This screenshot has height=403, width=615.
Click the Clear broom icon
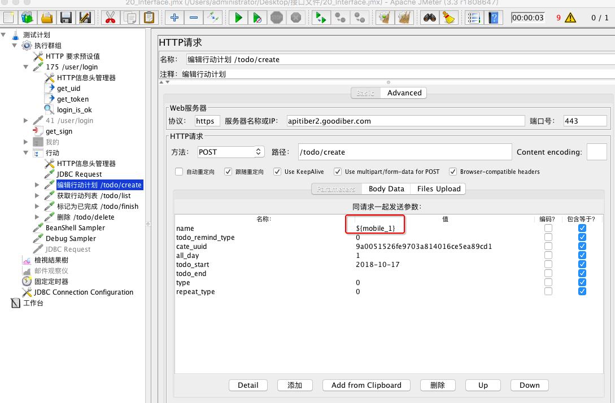coord(385,17)
